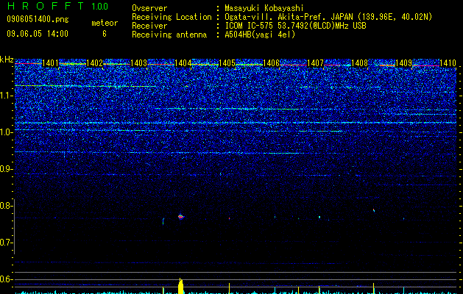Select the 0906051400.png filename text

[38, 20]
